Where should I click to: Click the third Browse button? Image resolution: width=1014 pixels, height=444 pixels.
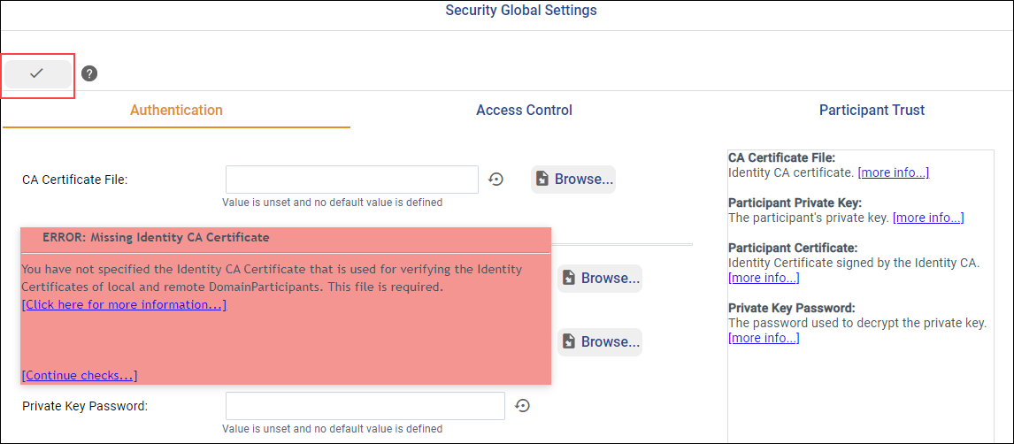coord(600,342)
